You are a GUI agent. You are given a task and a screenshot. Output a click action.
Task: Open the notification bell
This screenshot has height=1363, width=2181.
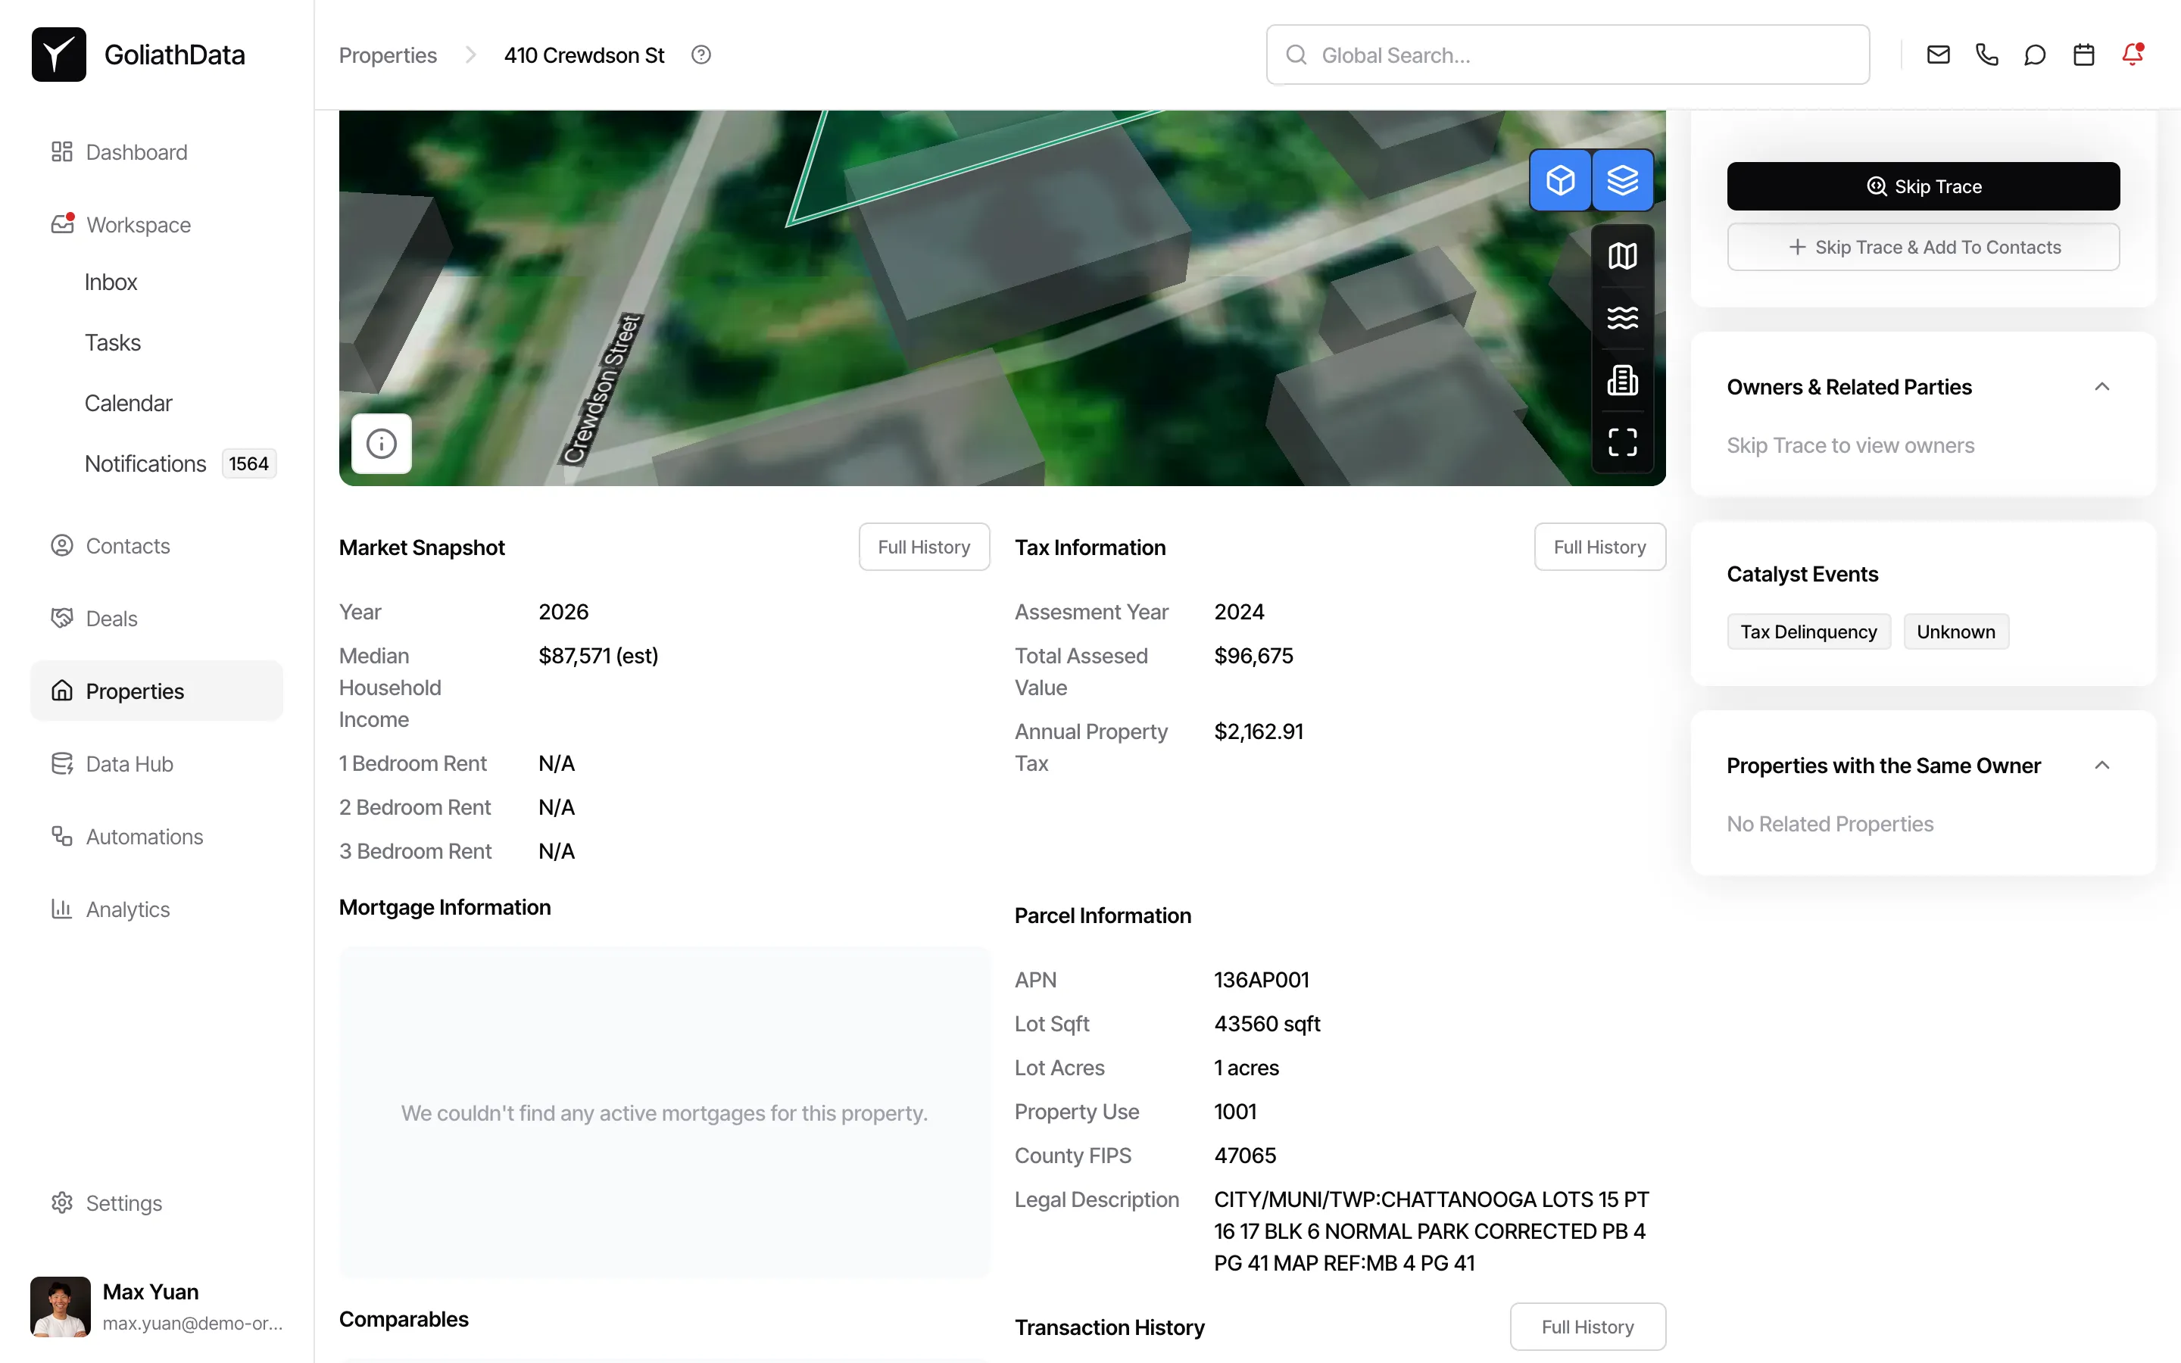click(x=2132, y=55)
